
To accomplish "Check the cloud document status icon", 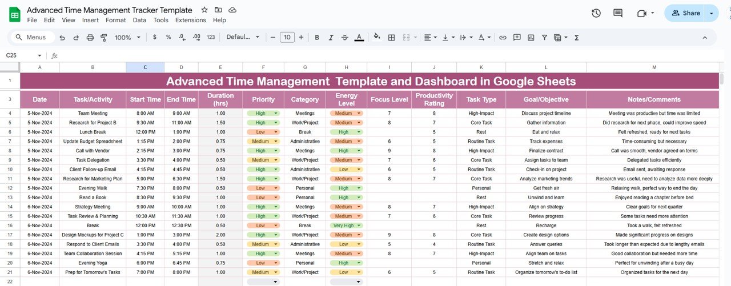I will click(x=232, y=10).
